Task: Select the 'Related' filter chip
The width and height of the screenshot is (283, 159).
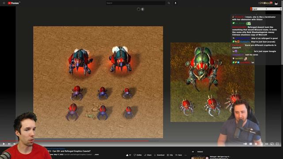Action: pos(200,151)
